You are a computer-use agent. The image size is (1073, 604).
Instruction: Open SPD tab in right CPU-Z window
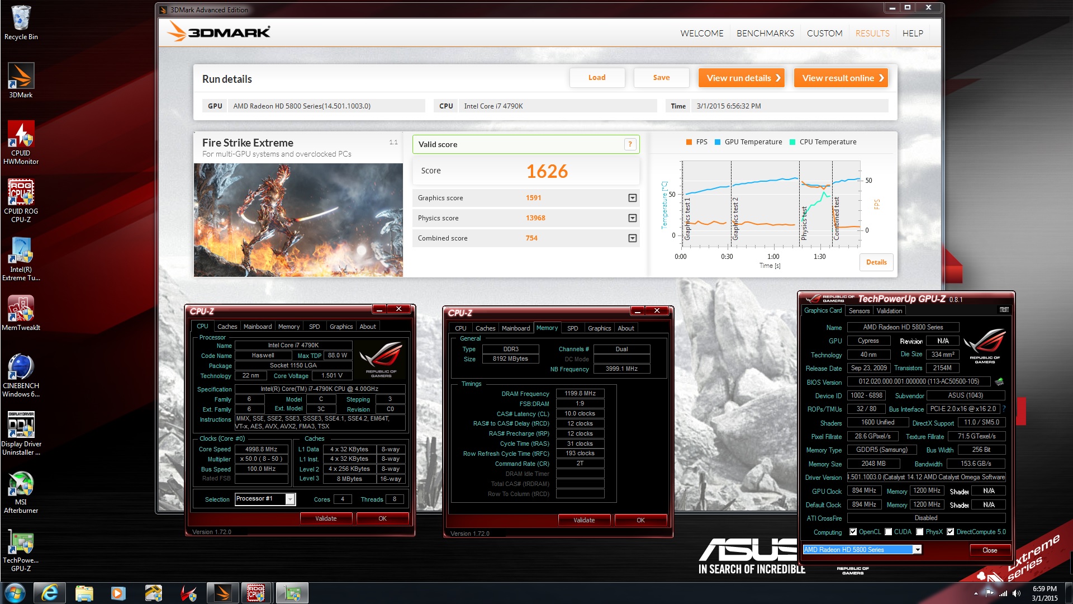[x=572, y=328]
